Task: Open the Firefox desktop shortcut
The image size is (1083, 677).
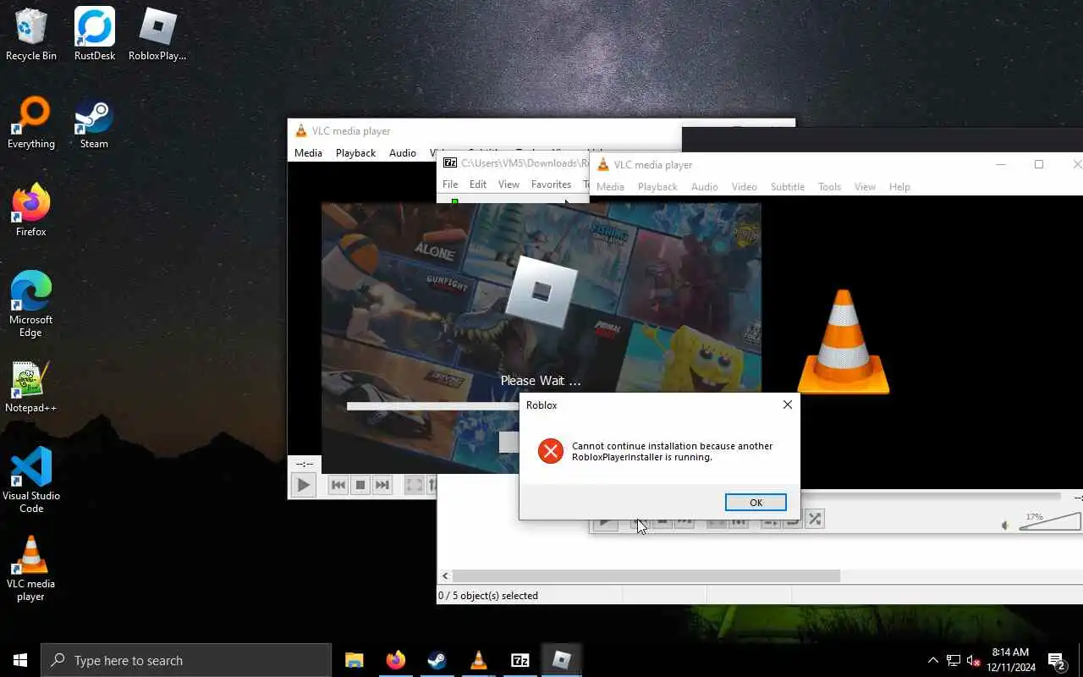Action: 31,211
